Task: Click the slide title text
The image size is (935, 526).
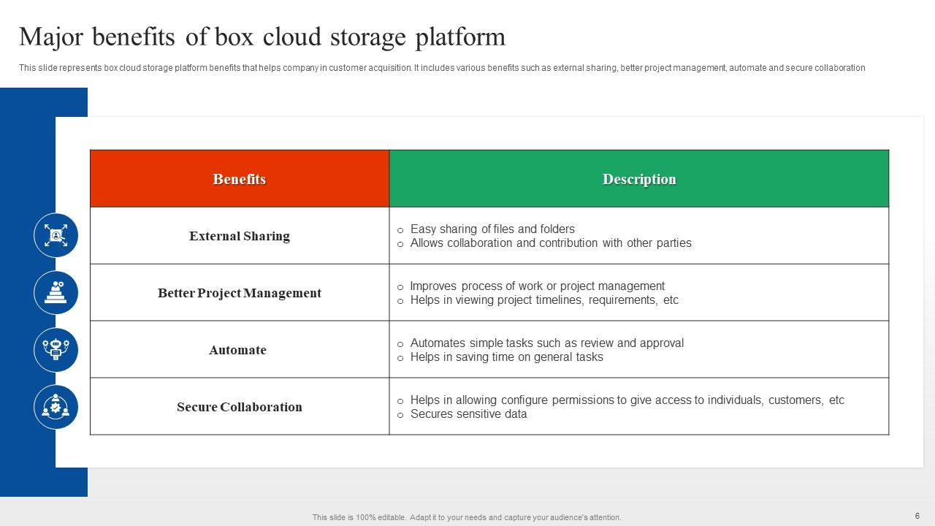Action: point(263,37)
